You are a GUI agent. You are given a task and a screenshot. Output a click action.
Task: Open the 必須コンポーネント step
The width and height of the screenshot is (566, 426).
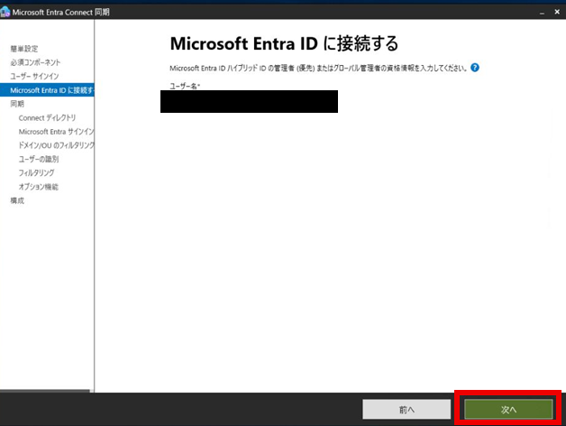36,62
